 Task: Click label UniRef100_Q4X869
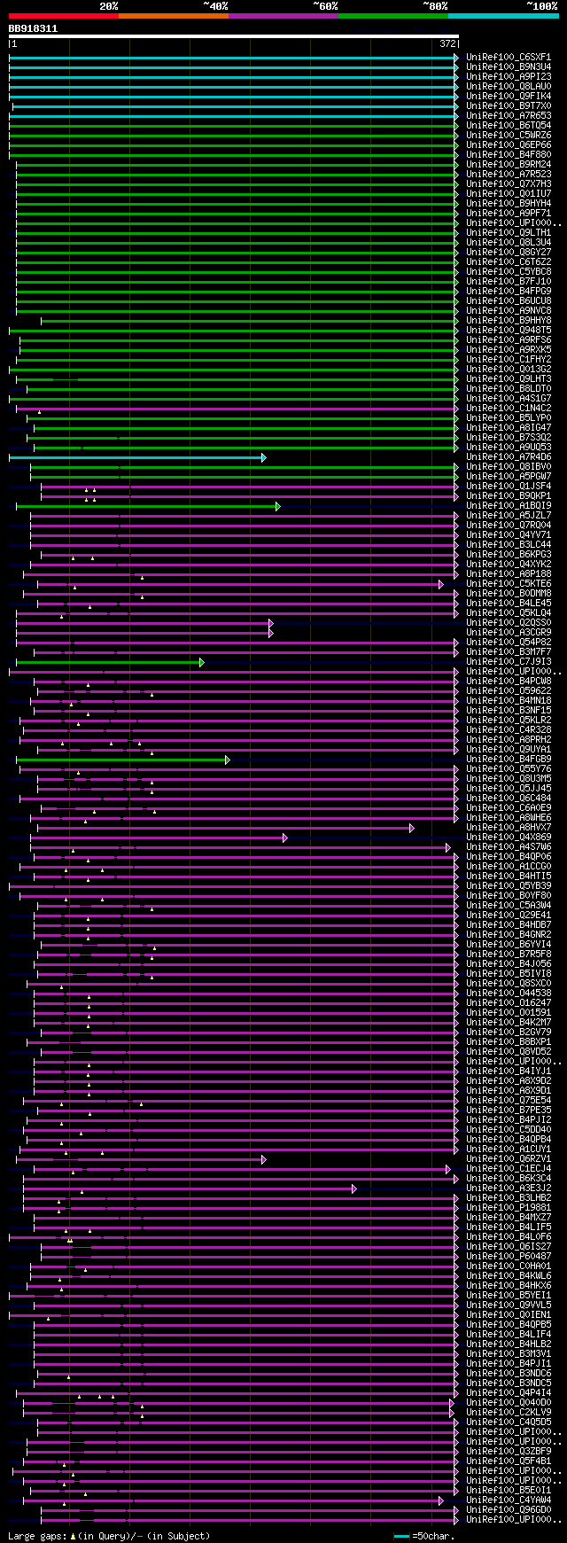click(x=509, y=838)
